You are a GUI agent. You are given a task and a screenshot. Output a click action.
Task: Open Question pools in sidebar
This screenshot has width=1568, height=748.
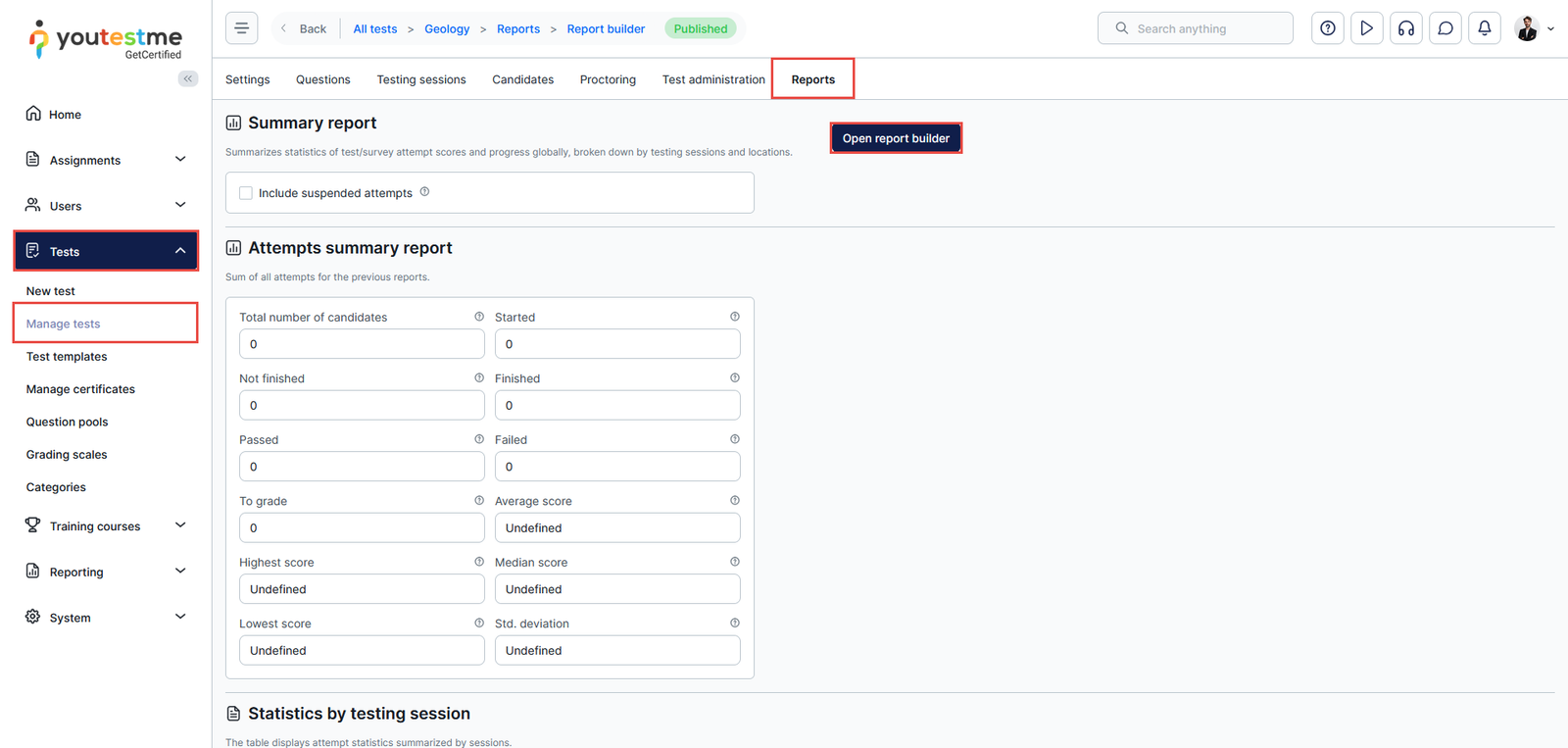tap(67, 422)
